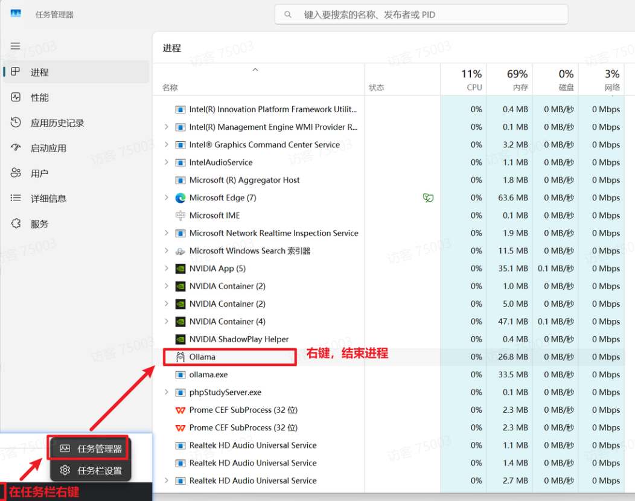Viewport: 635px width, 501px height.
Task: Click the 性能 sidebar icon
Action: pos(15,97)
